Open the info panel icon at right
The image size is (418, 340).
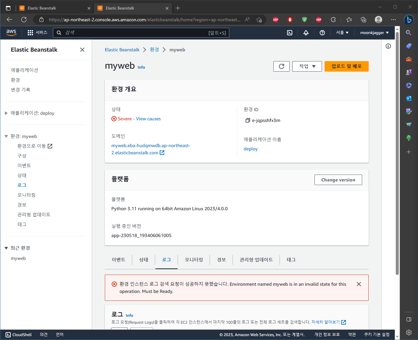(388, 46)
